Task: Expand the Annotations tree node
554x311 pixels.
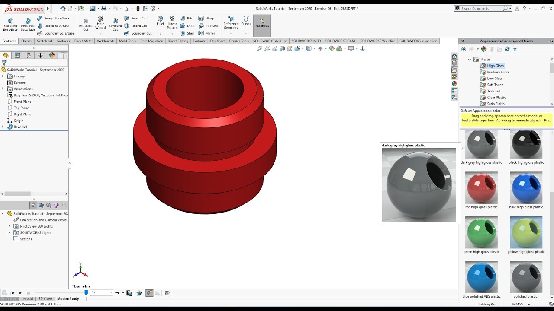Action: click(3, 89)
